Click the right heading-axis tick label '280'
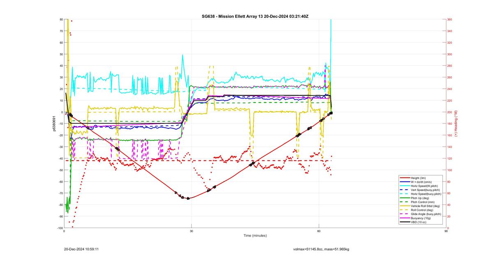Viewport: 493px width, 256px height. [x=450, y=66]
